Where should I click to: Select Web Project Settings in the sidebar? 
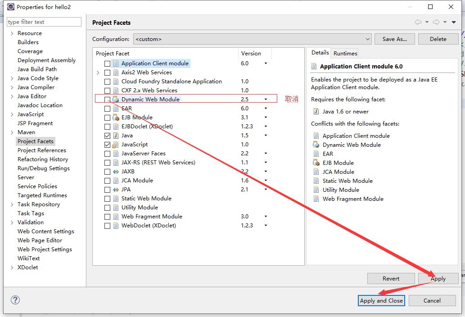pos(45,249)
